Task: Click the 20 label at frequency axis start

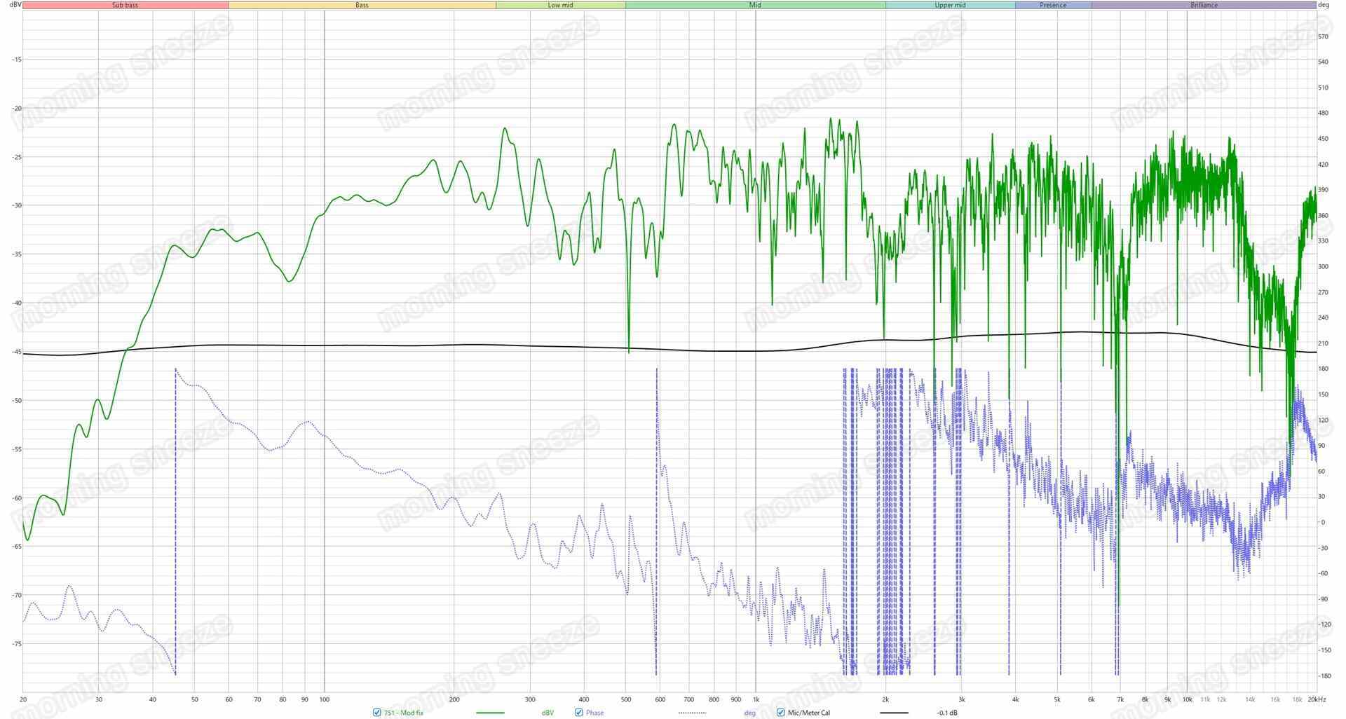Action: coord(23,699)
